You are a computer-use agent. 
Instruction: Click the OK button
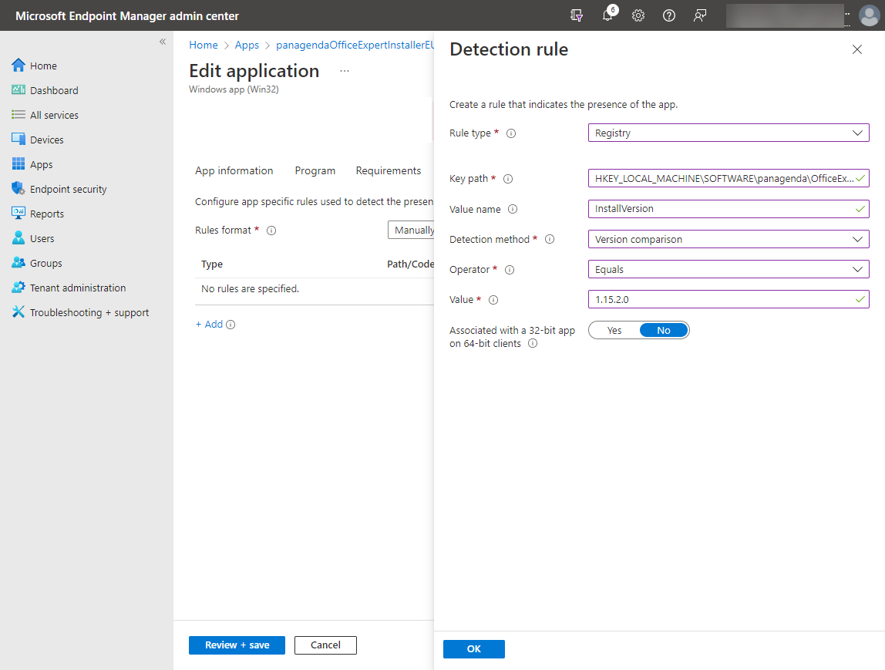coord(473,649)
